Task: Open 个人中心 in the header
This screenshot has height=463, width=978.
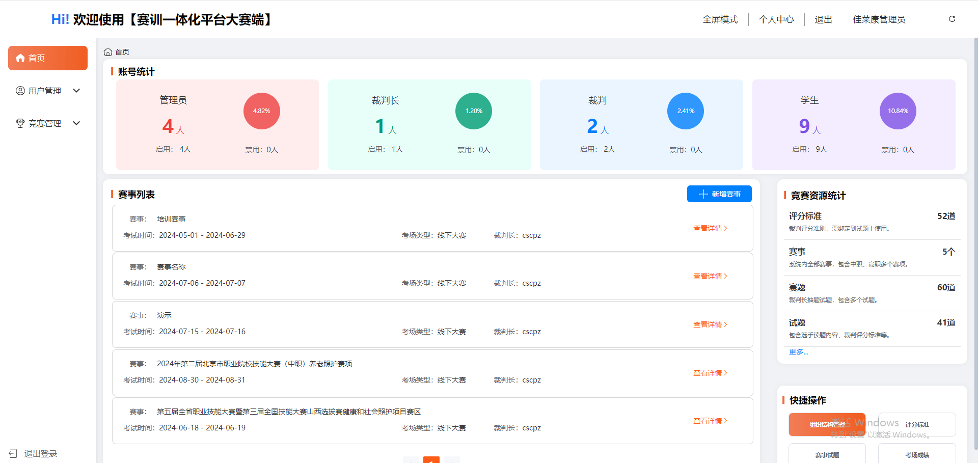Action: click(776, 19)
